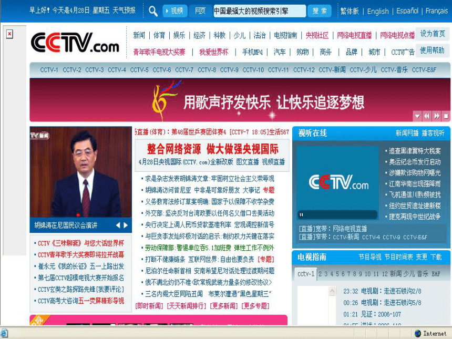Switch to 繁体版 version
This screenshot has height=339, width=452.
tap(350, 11)
